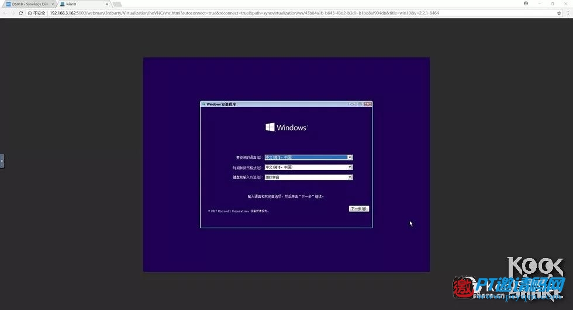
Task: Click the Next (下一步) button
Action: (359, 208)
